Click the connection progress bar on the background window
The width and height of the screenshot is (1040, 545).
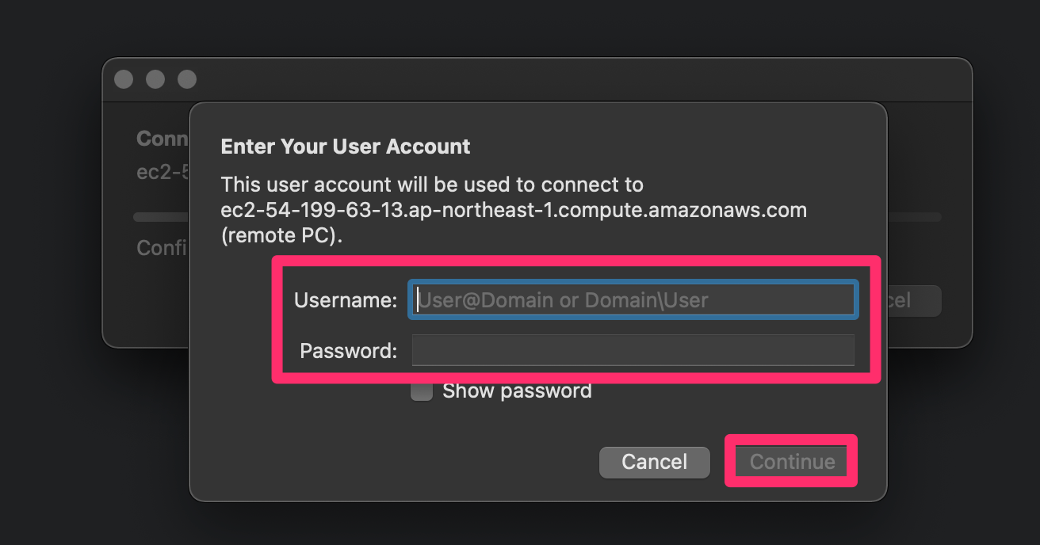[159, 215]
